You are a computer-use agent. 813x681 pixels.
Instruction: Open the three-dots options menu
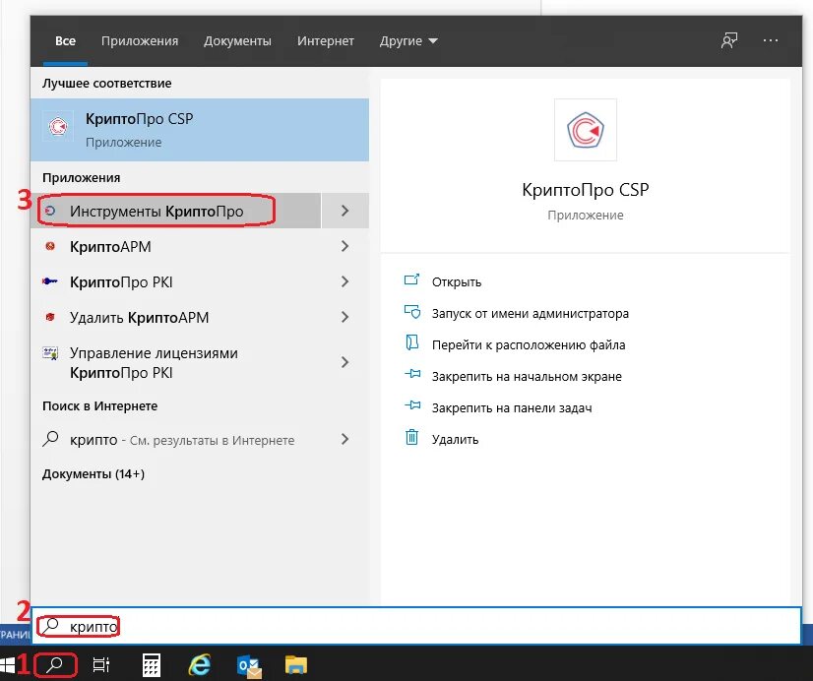771,40
